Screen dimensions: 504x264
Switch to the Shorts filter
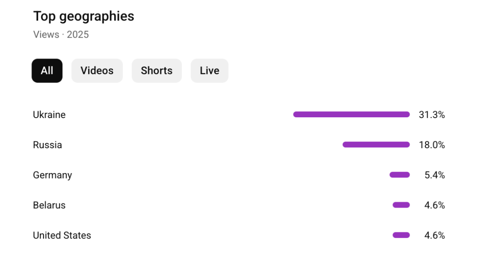[x=157, y=71]
